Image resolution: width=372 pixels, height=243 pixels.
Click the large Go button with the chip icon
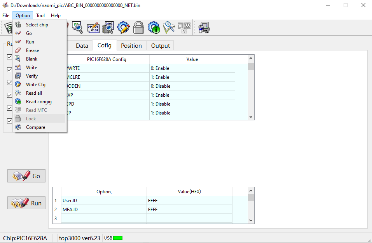[x=26, y=176]
